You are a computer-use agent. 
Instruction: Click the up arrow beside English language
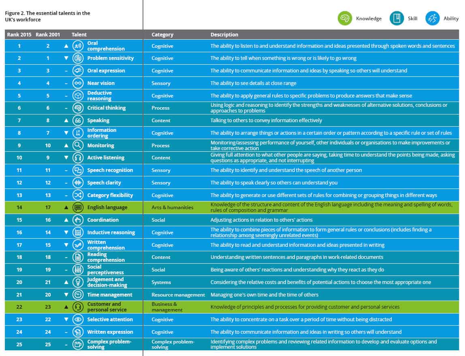pyautogui.click(x=66, y=208)
